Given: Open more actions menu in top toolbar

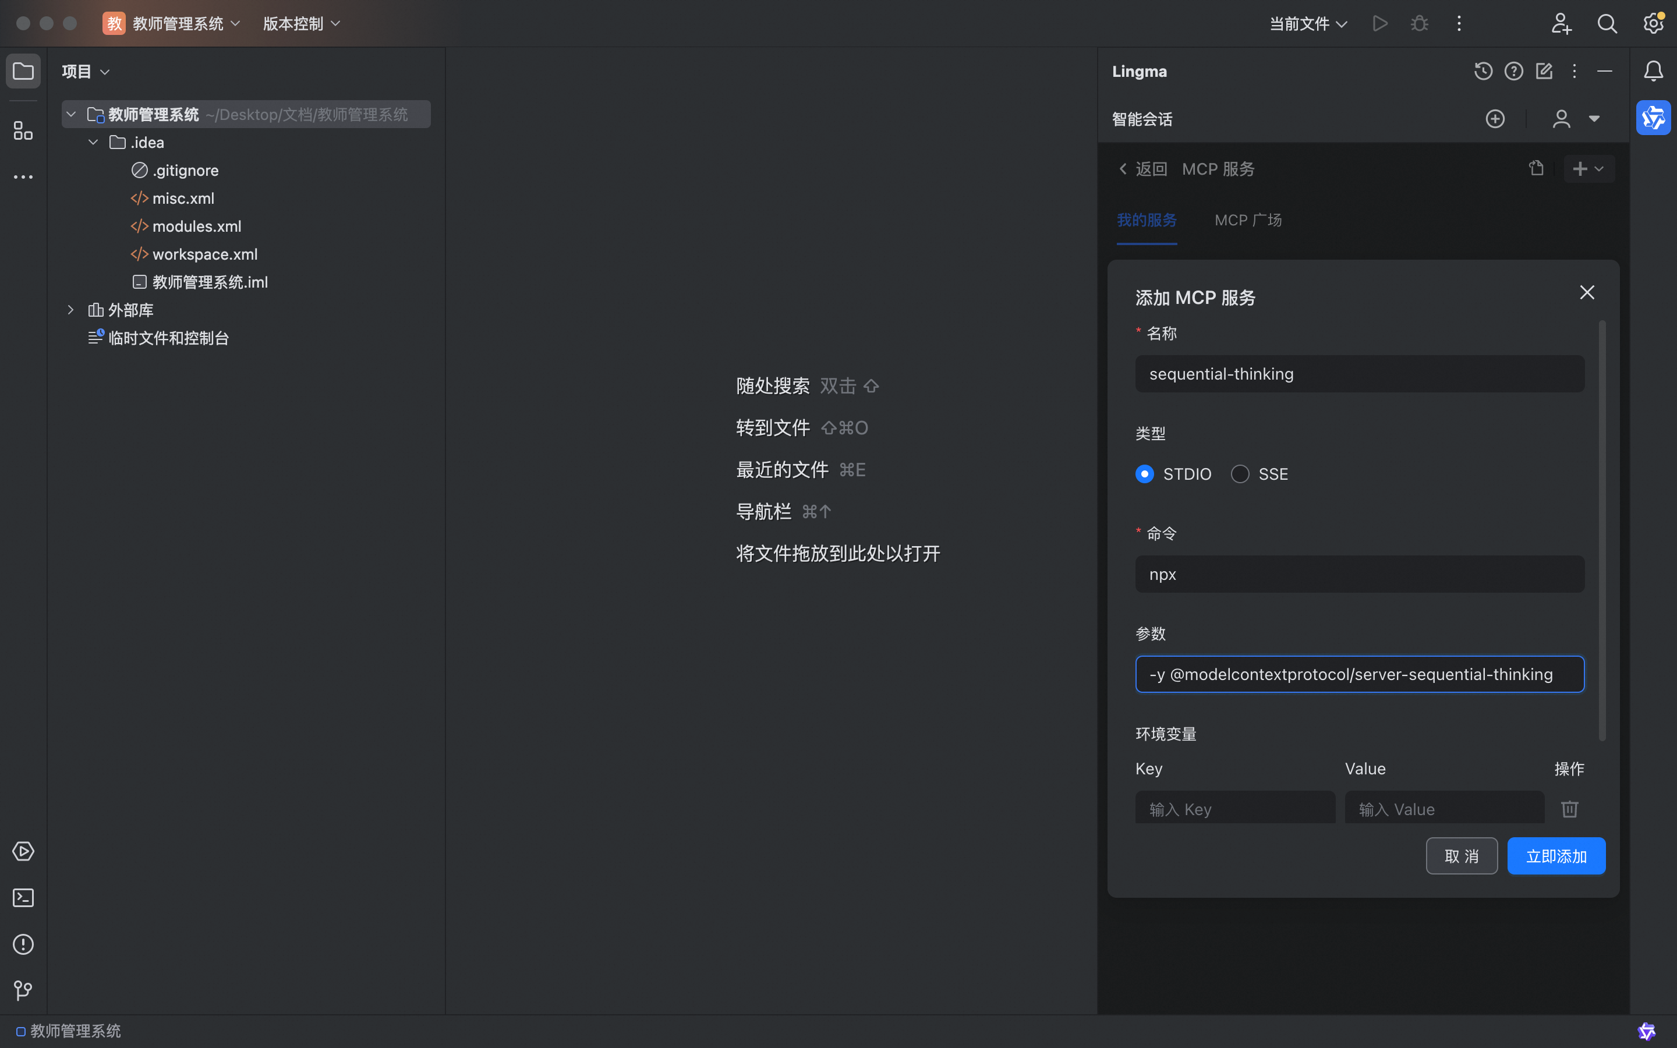Looking at the screenshot, I should [1459, 23].
